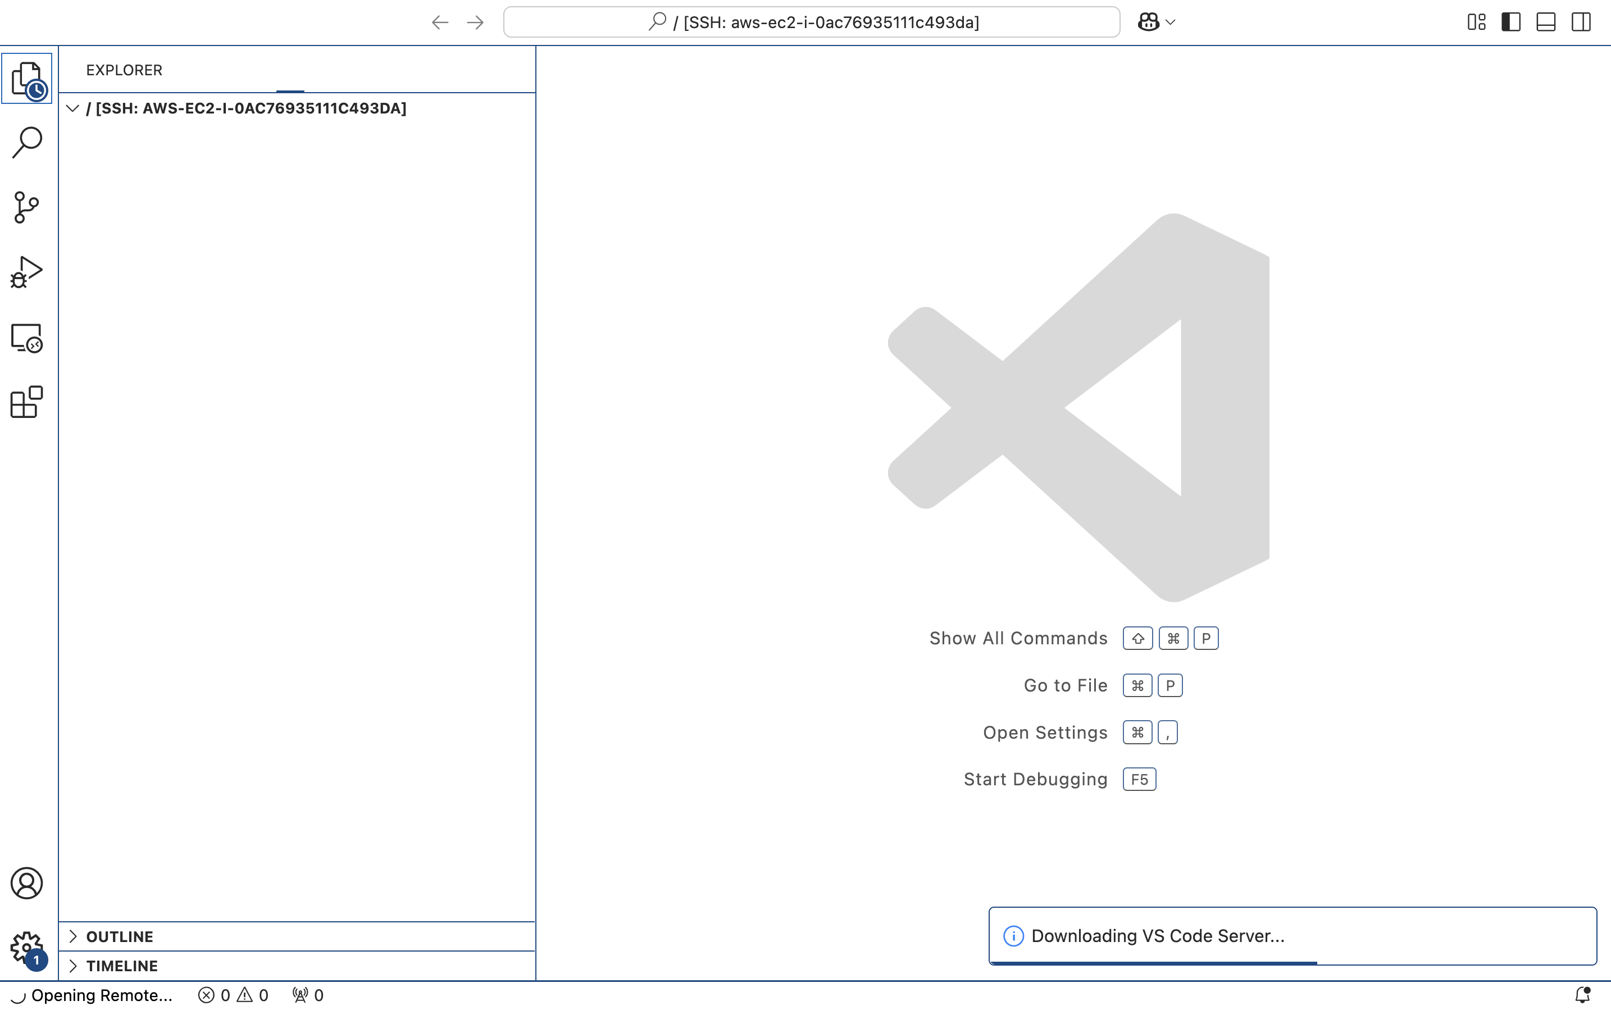Open the Remote Explorer view
This screenshot has width=1611, height=1010.
tap(27, 338)
